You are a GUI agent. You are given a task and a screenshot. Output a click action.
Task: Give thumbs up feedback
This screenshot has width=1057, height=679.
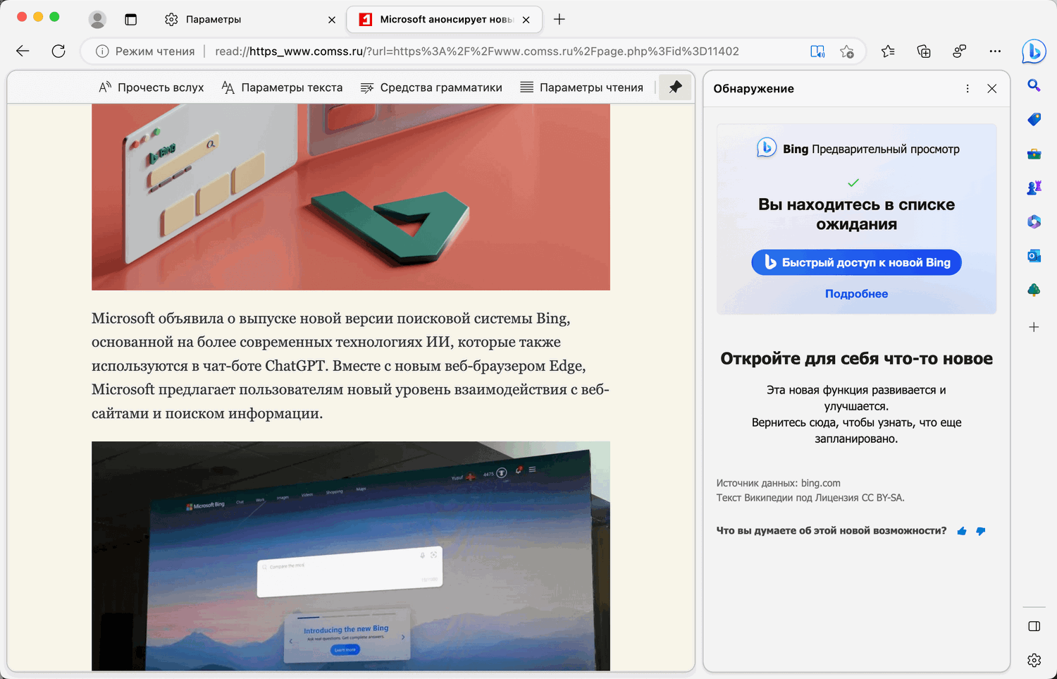coord(962,531)
